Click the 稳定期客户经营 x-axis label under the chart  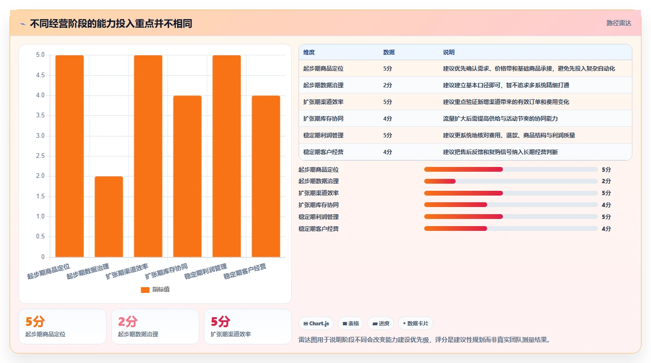point(245,271)
